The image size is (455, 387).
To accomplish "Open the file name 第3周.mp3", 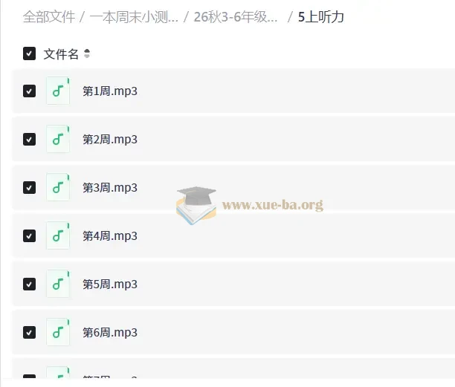I will point(110,187).
